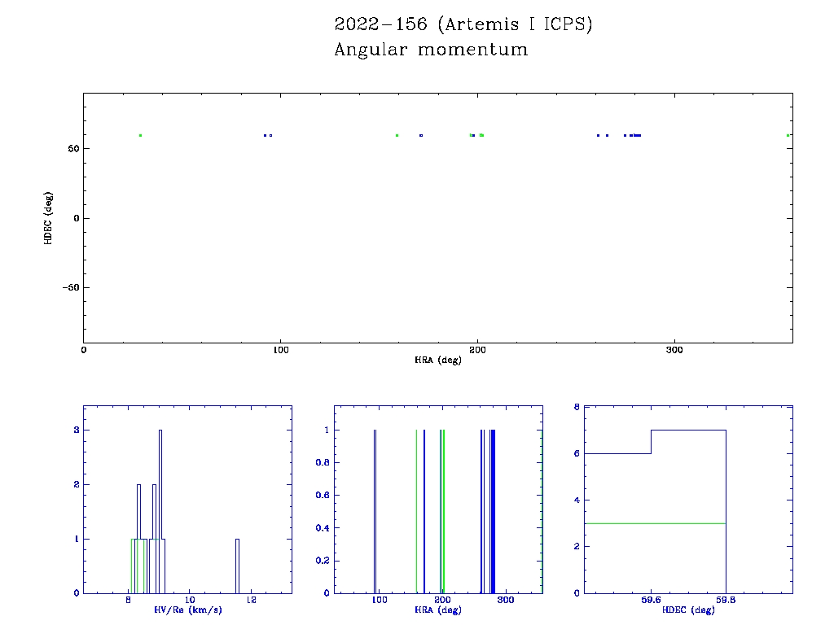834x625 pixels.
Task: Click the title "2022-156 (Artemis I ICPS)"
Action: point(463,24)
